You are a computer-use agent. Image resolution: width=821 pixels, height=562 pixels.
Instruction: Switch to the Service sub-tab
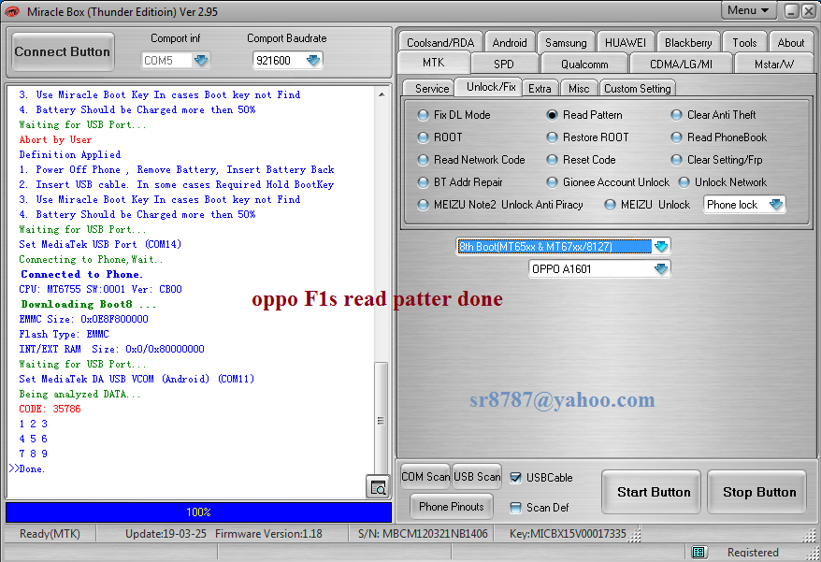[431, 89]
